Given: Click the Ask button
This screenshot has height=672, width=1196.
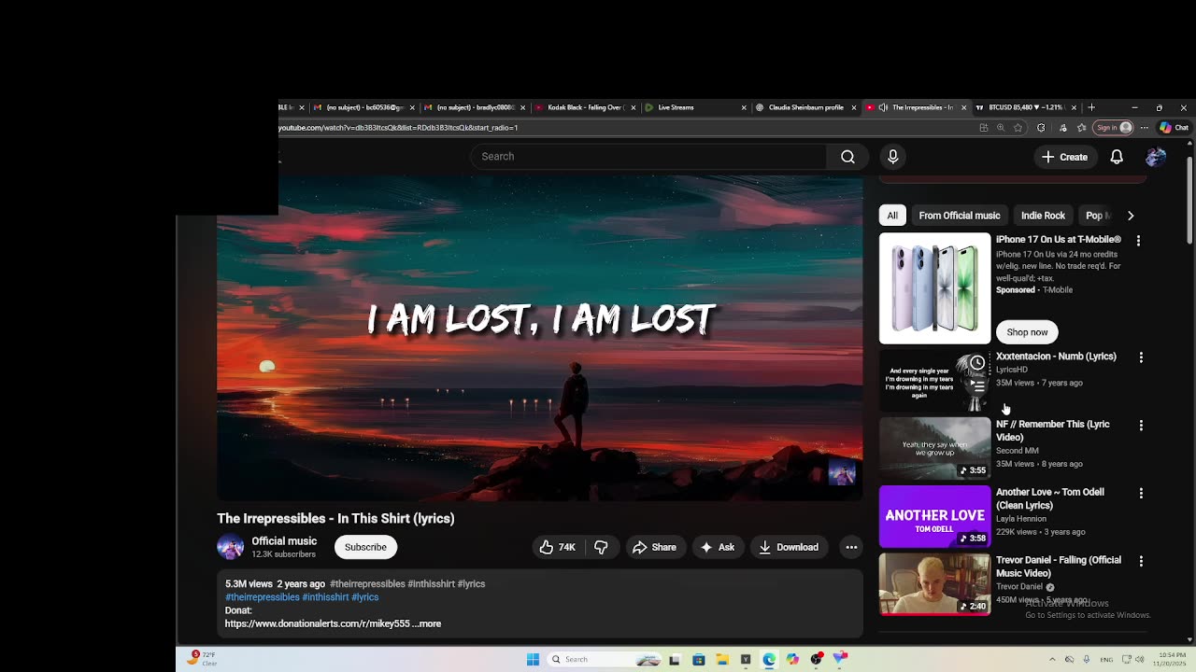Looking at the screenshot, I should pos(718,547).
